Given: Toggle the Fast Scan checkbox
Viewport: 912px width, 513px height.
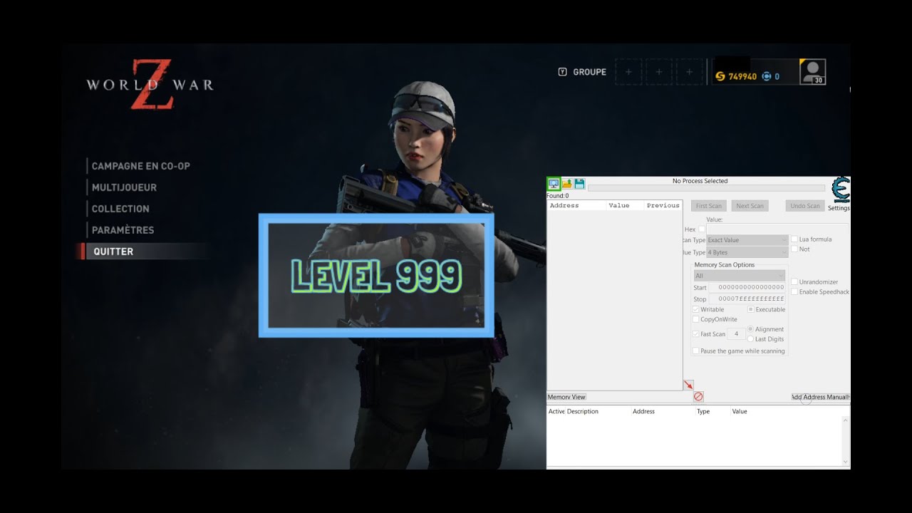Looking at the screenshot, I should coord(695,334).
